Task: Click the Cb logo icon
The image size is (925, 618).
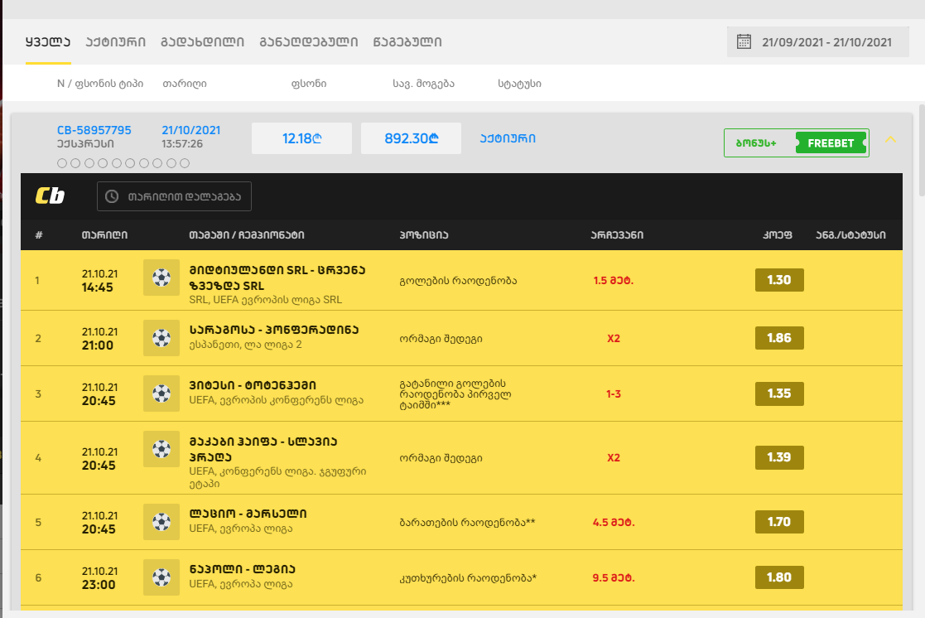Action: pyautogui.click(x=50, y=196)
